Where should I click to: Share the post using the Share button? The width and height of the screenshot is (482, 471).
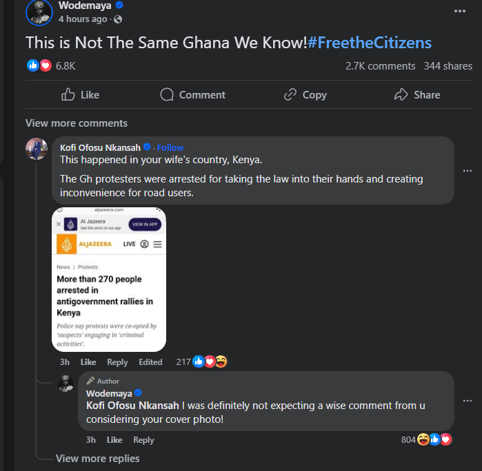tap(416, 95)
